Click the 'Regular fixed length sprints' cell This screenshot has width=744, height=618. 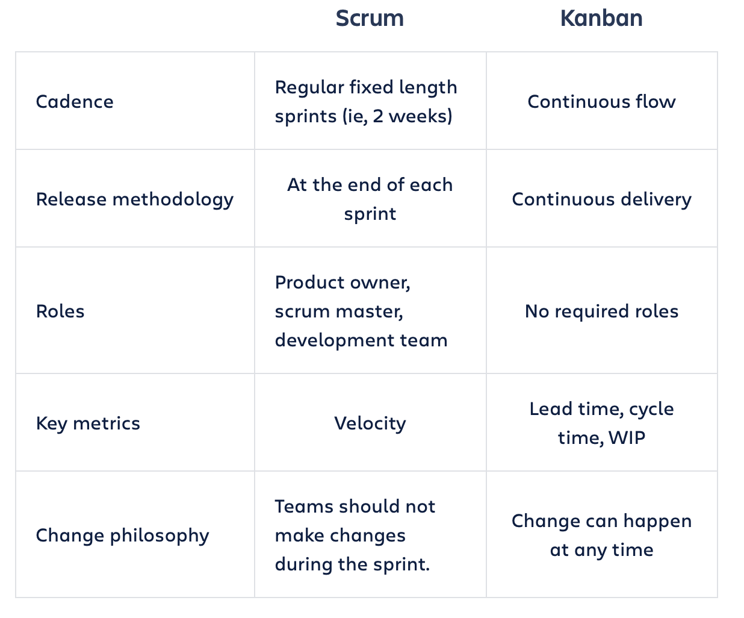(x=366, y=101)
